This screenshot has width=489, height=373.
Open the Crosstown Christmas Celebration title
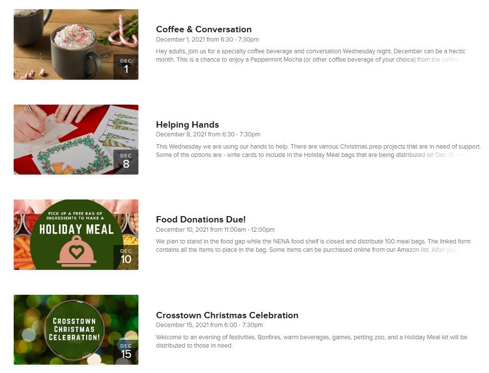click(x=227, y=315)
